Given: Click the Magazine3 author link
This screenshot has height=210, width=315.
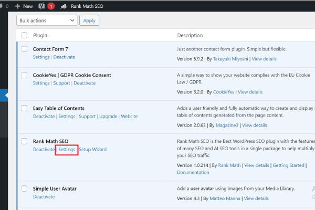Looking at the screenshot, I should click(x=227, y=125).
